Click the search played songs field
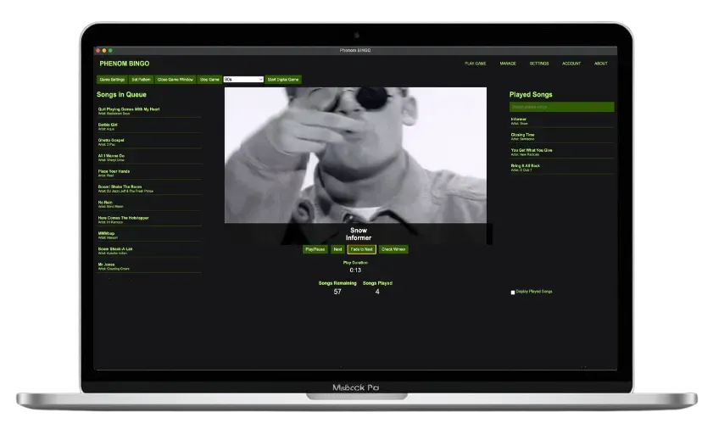 (561, 107)
